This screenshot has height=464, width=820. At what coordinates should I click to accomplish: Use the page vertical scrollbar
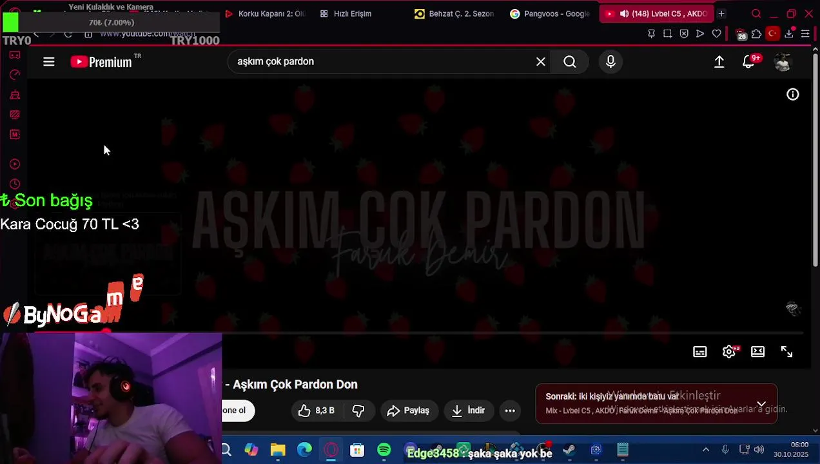815,161
